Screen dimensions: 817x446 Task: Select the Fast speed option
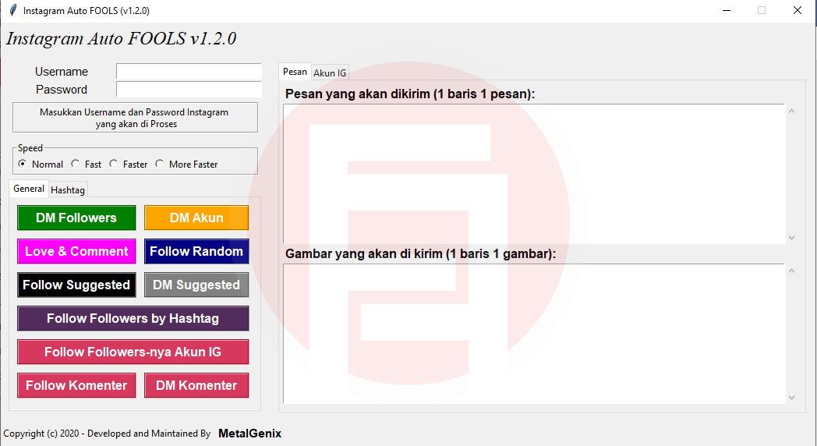pos(76,164)
